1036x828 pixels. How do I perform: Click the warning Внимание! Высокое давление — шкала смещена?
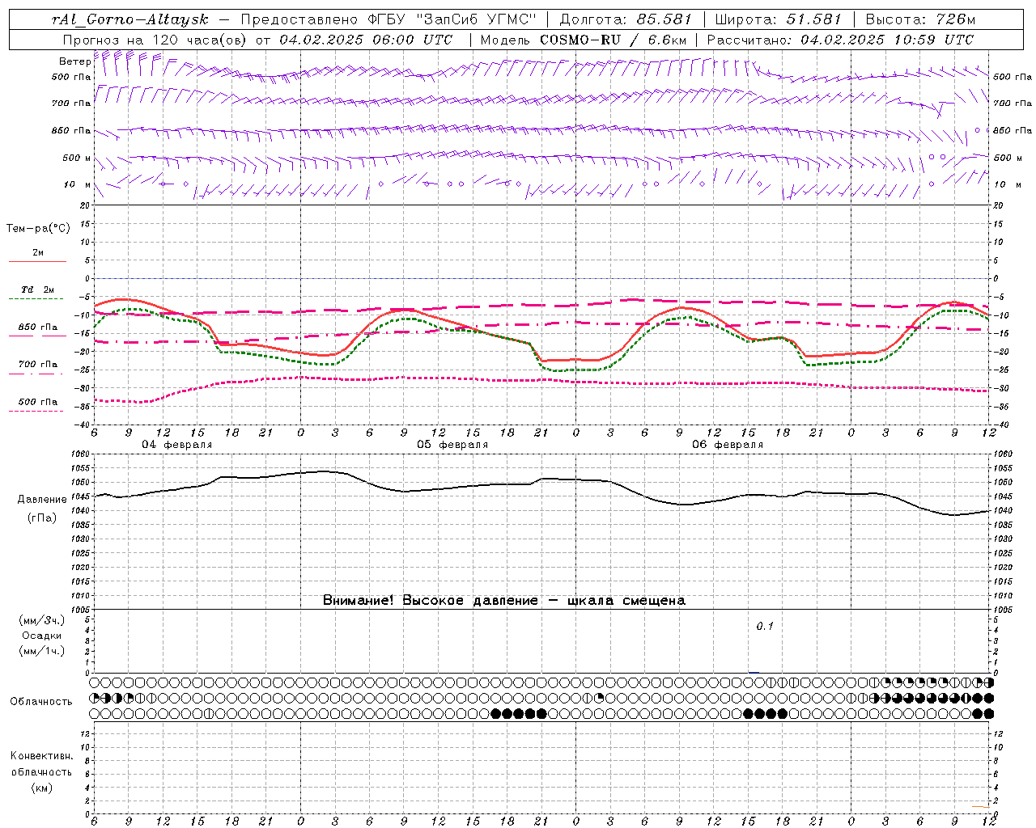pos(504,601)
